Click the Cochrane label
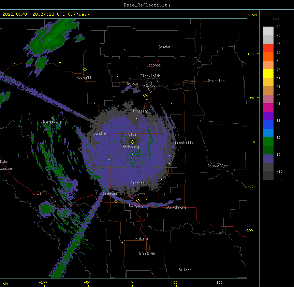The height and width of the screenshot is (287, 294). 110,194
